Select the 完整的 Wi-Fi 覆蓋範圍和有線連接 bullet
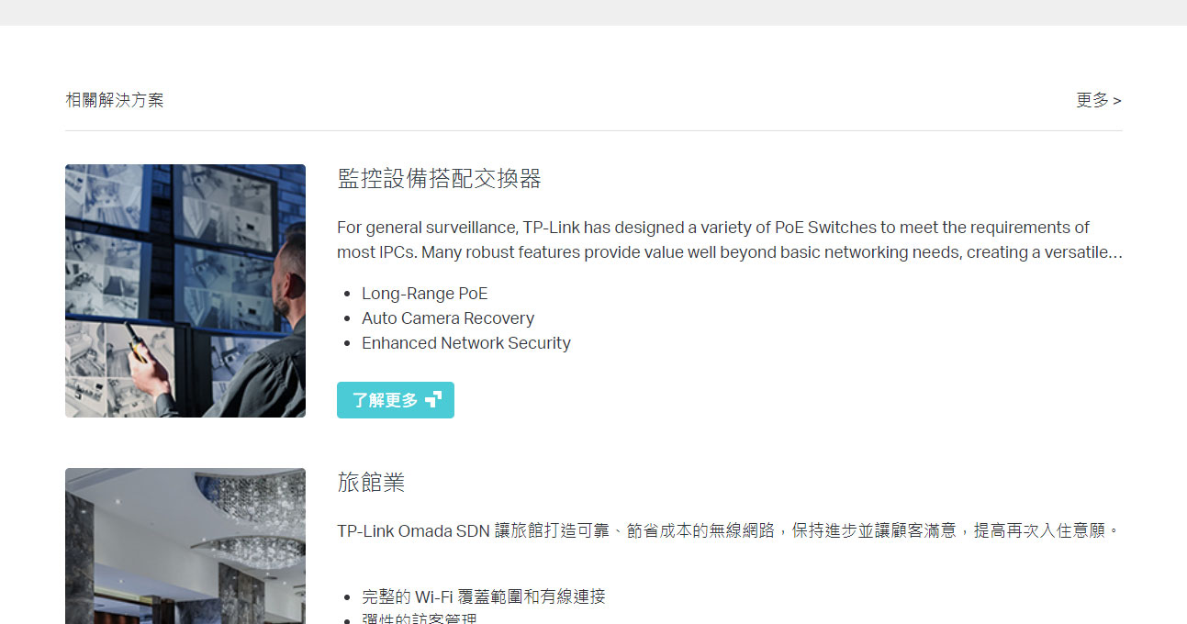 point(484,597)
